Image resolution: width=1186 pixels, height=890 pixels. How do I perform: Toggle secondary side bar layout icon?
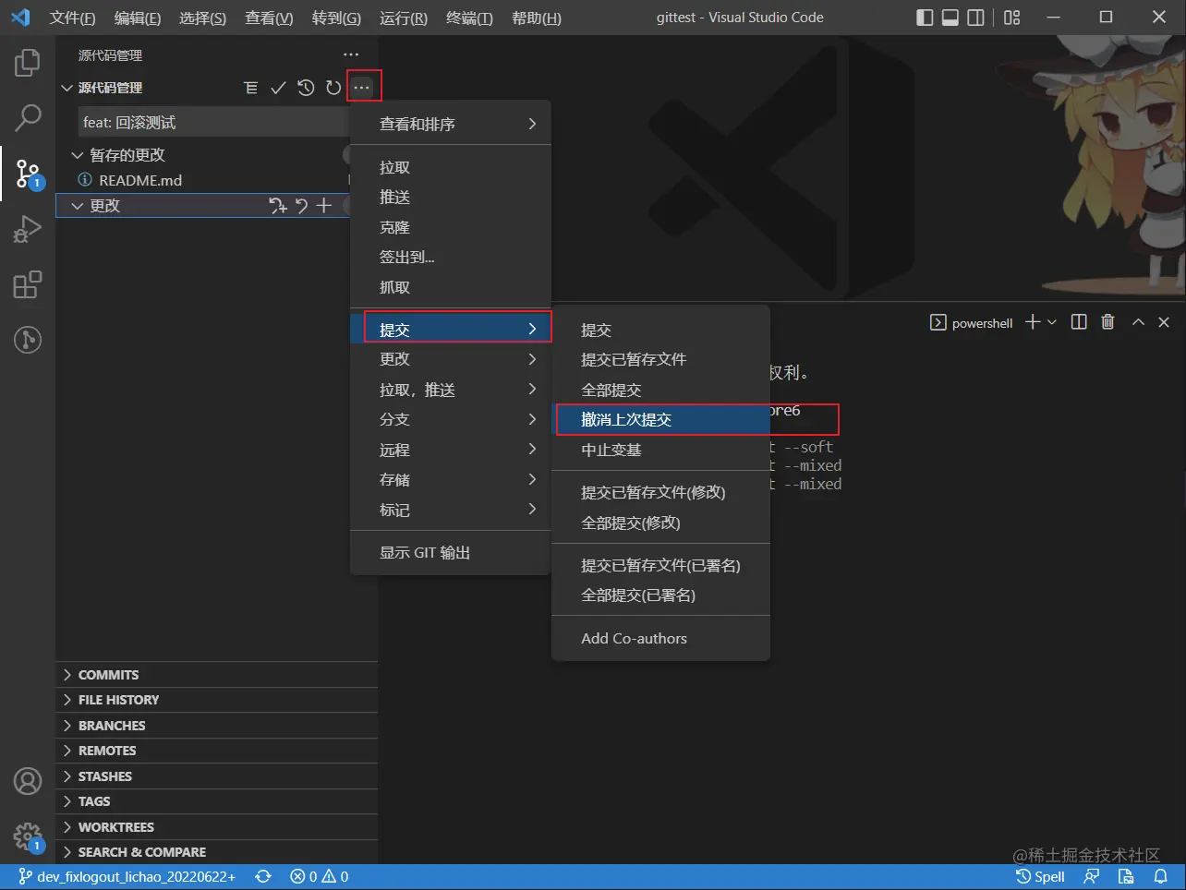tap(975, 18)
